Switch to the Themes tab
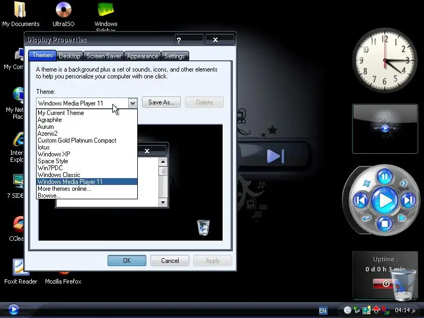 coord(42,55)
